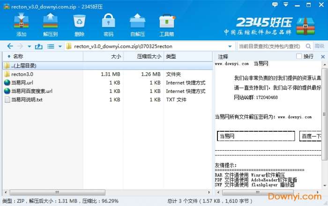Select the ..(上层目录) parent folder row
Screen dimensions: 328x206
tap(108, 66)
